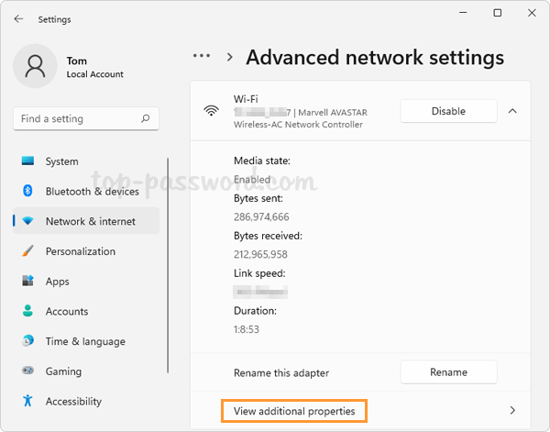Click the back arrow in Settings
This screenshot has height=432, width=550.
coord(19,18)
